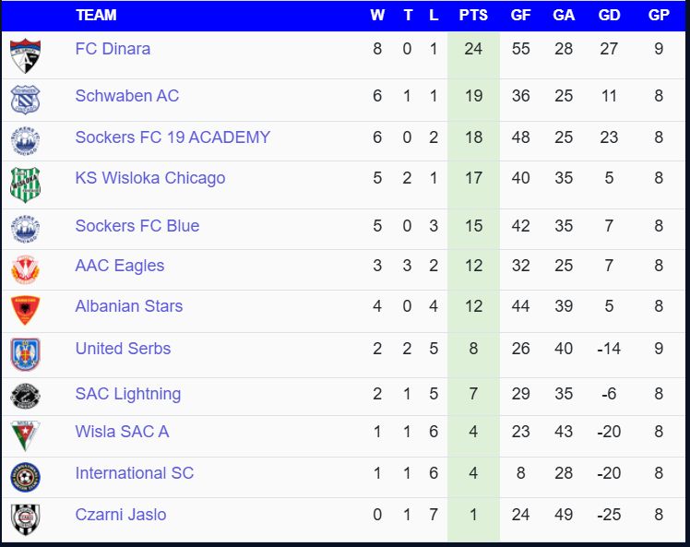Click the Schwaben AC crest icon
The height and width of the screenshot is (547, 690).
(x=25, y=99)
